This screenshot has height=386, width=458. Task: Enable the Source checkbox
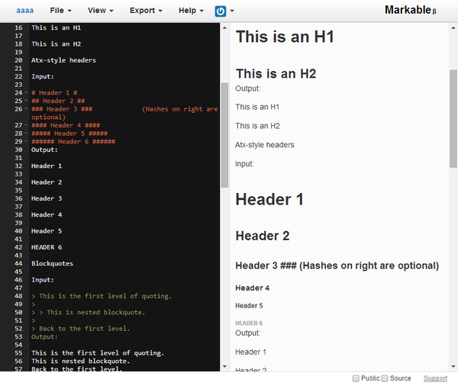pos(385,378)
